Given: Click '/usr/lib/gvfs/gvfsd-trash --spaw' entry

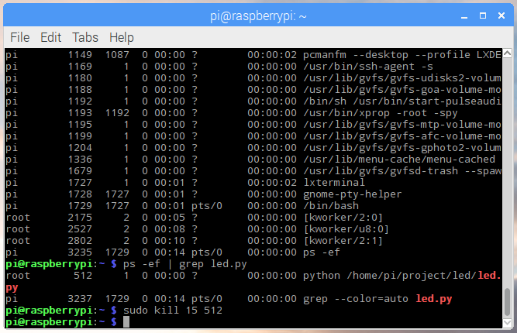Looking at the screenshot, I should [x=402, y=171].
